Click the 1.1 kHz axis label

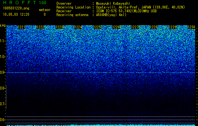coord(2,41)
